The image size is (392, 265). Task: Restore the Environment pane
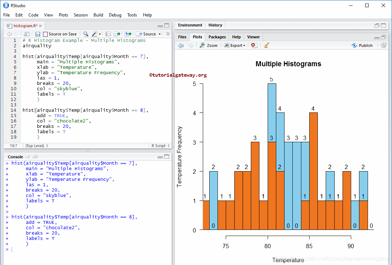pos(377,25)
